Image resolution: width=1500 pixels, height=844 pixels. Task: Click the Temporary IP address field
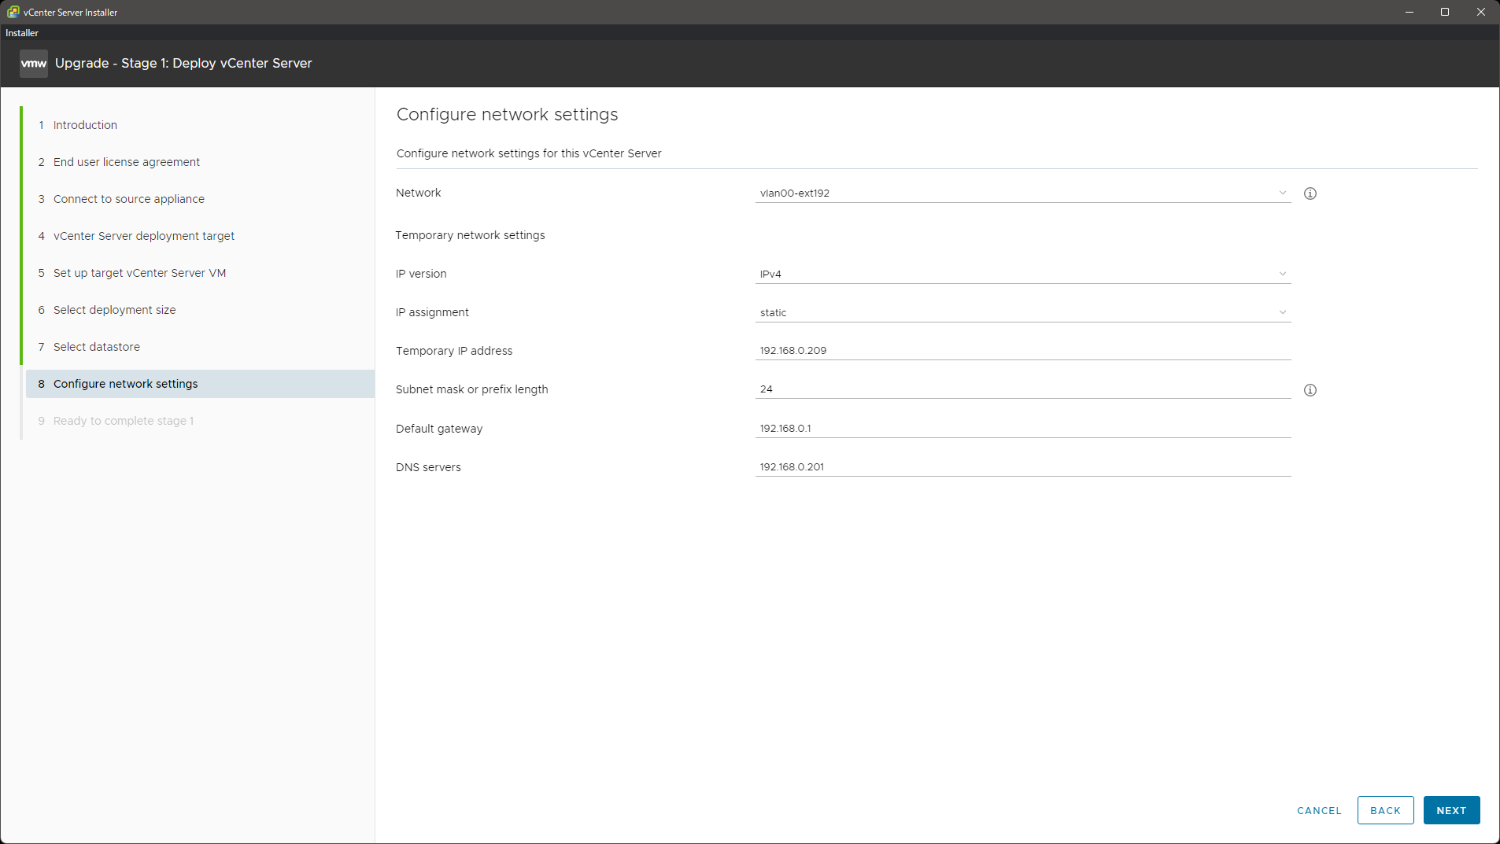(x=1022, y=351)
